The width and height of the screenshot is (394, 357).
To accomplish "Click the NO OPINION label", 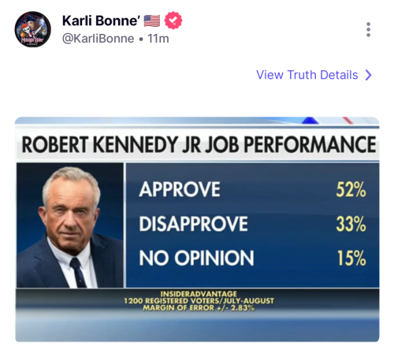I will coord(197,258).
